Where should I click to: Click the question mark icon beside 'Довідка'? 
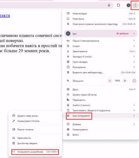68,124
